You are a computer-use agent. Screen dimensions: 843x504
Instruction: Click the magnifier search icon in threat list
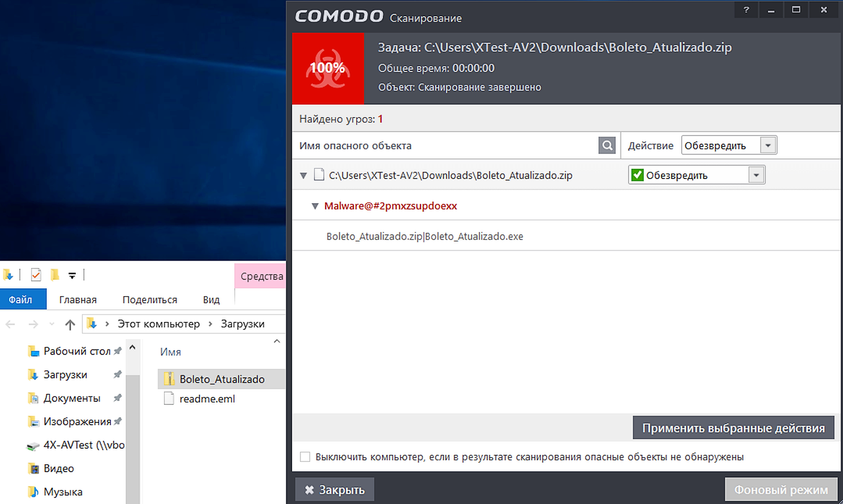tap(607, 145)
